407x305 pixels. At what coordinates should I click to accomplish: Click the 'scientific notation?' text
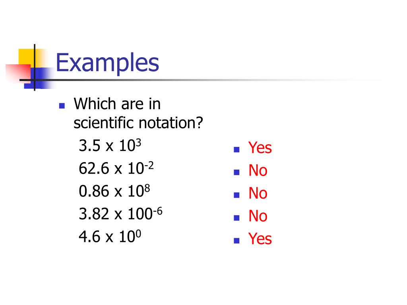(138, 123)
